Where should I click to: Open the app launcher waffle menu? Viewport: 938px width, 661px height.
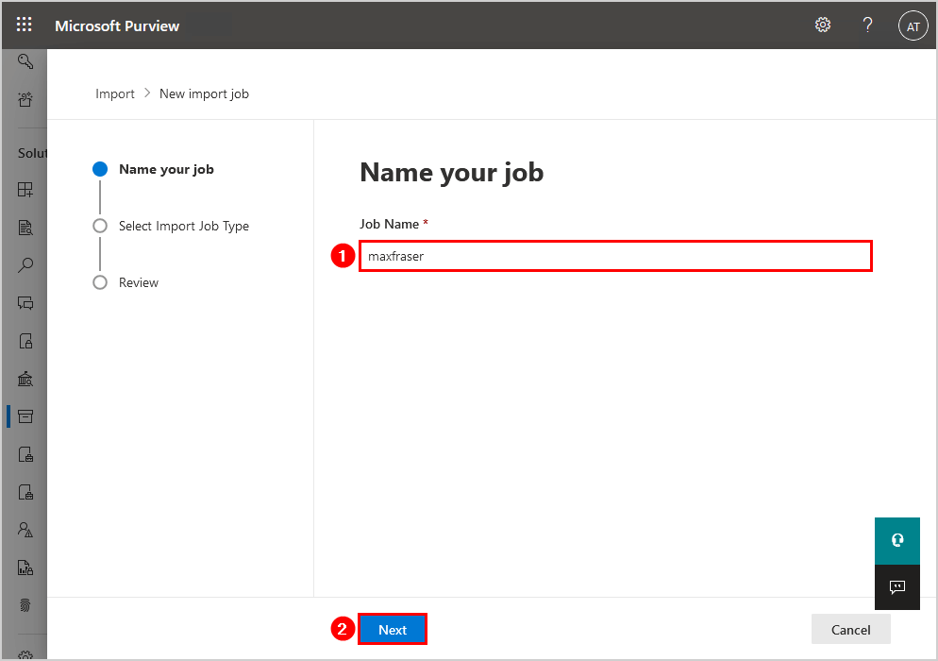click(24, 25)
